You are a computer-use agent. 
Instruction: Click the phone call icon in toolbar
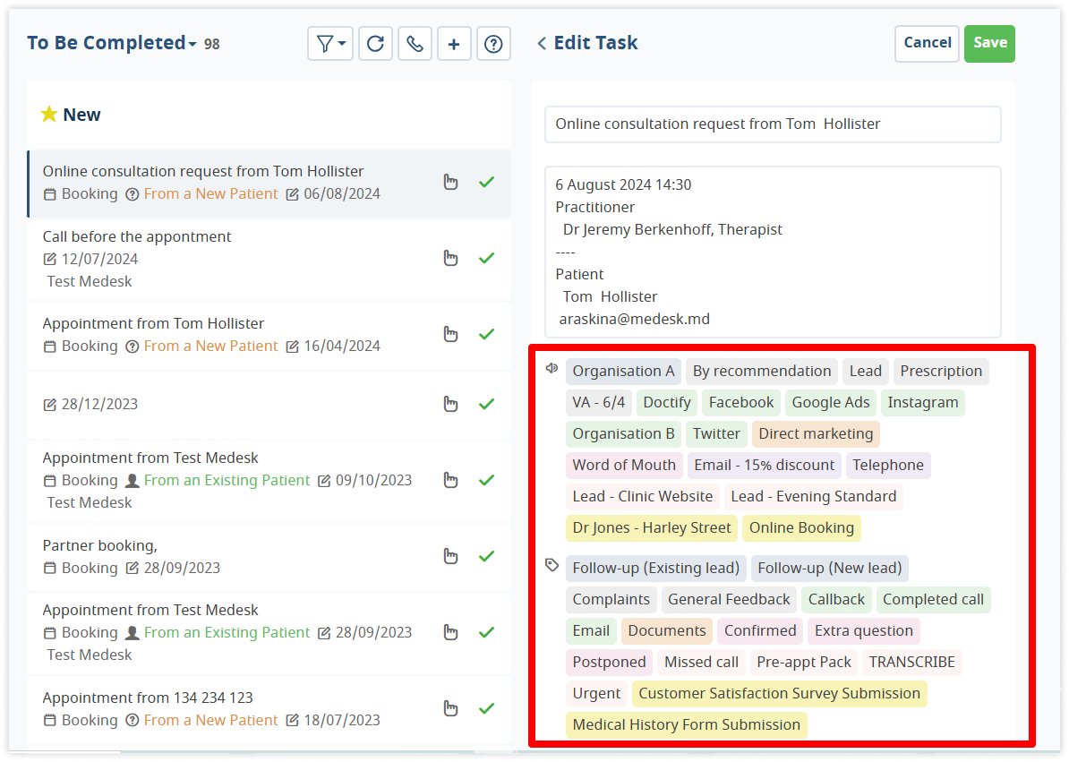[x=415, y=44]
